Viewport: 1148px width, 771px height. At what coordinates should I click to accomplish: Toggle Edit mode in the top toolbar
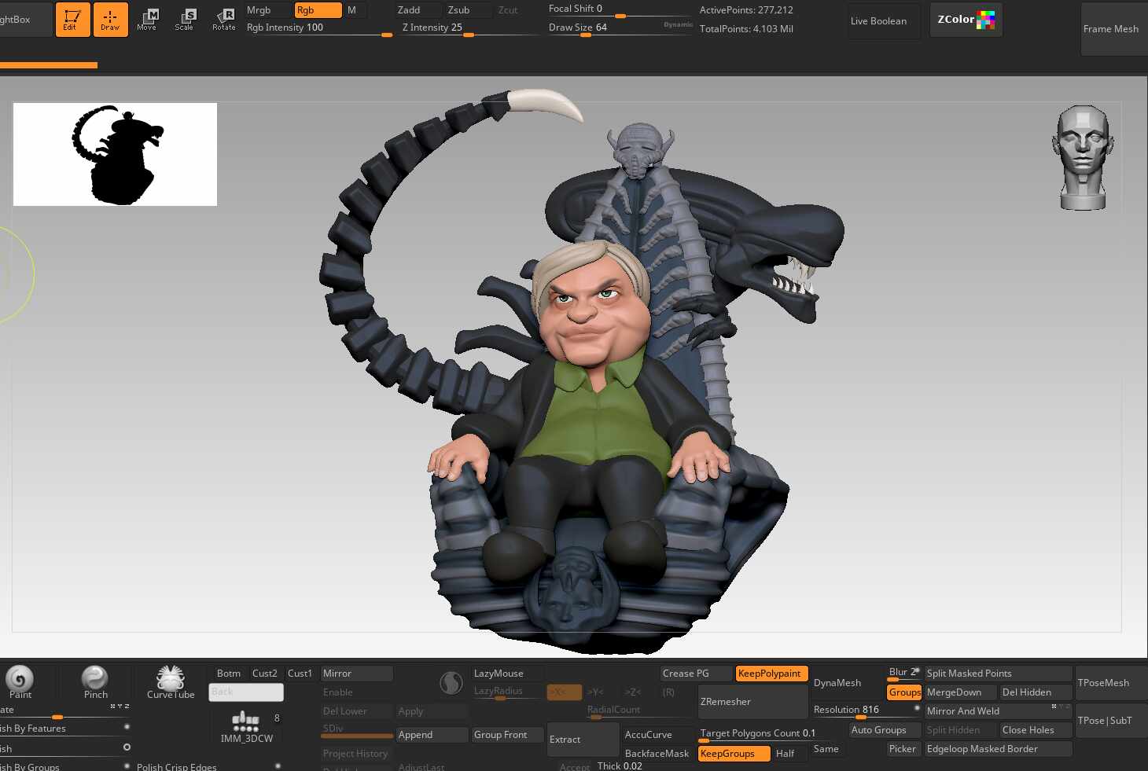72,20
